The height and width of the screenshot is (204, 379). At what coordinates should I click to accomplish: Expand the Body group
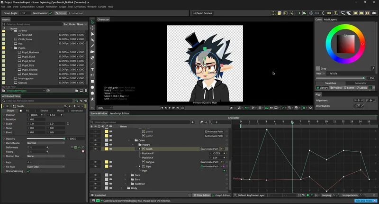pos(122,188)
